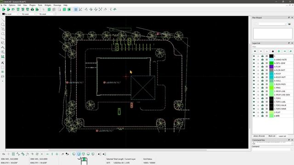
Task: Toggle visibility of C-PRKG layer
Action: (x=254, y=88)
